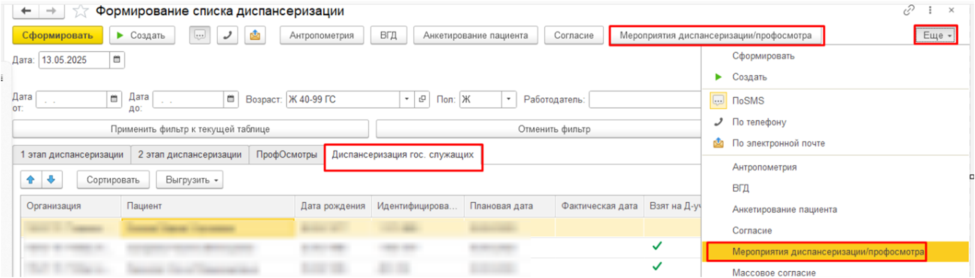The width and height of the screenshot is (975, 278).
Task: Click Применить фильтр к текущей таблице
Action: pos(190,129)
